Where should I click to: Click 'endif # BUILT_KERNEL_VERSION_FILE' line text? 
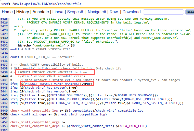(x=40, y=50)
